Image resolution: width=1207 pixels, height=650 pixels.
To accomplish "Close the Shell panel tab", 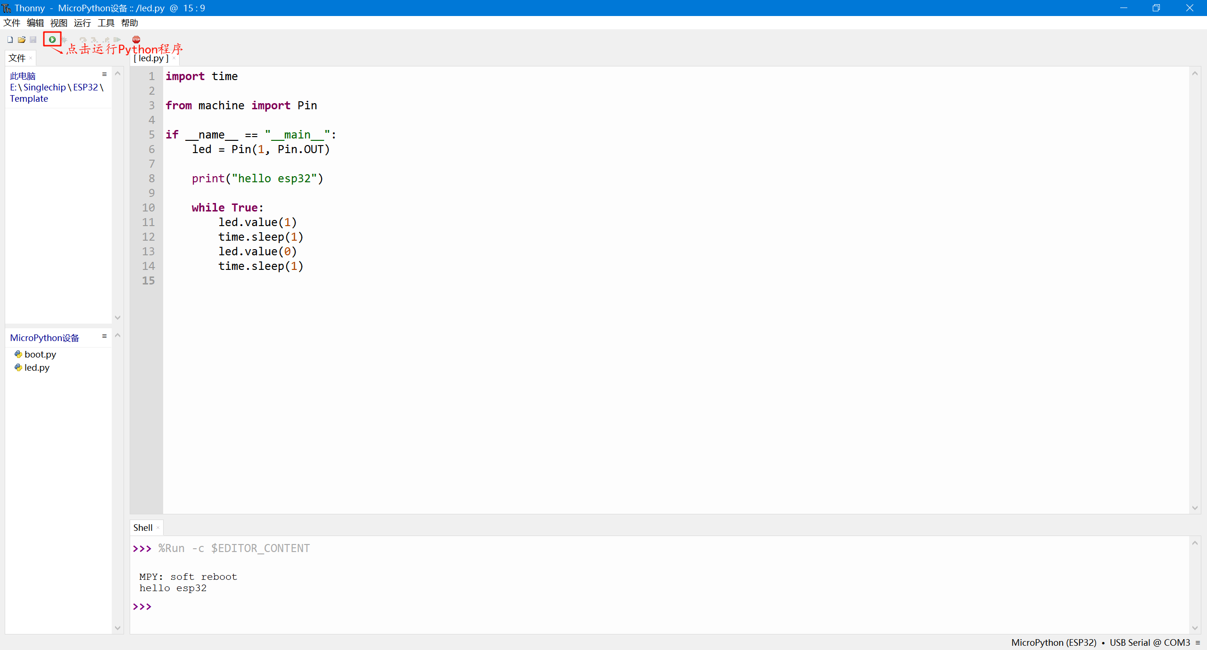I will tap(158, 528).
